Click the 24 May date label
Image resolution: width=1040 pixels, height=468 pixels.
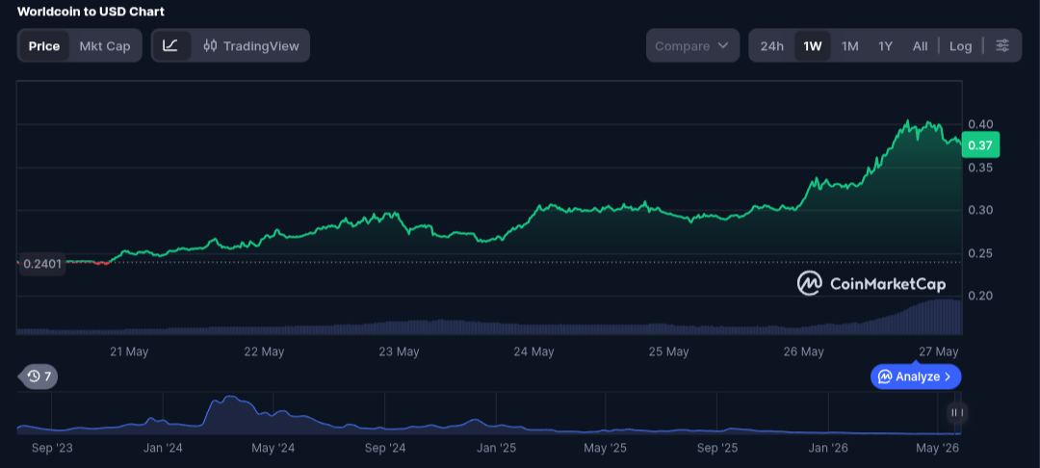coord(533,351)
